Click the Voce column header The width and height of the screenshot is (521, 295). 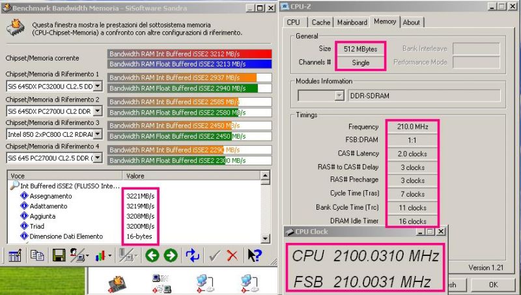[64, 176]
